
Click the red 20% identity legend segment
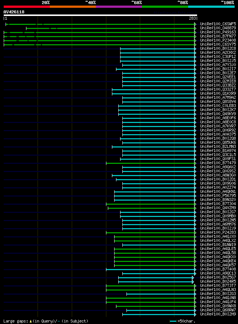tap(27, 7)
